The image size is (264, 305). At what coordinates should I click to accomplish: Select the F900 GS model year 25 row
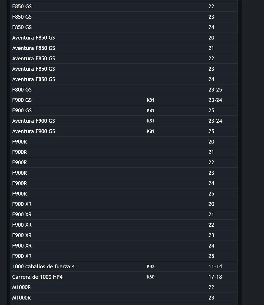coord(124,111)
